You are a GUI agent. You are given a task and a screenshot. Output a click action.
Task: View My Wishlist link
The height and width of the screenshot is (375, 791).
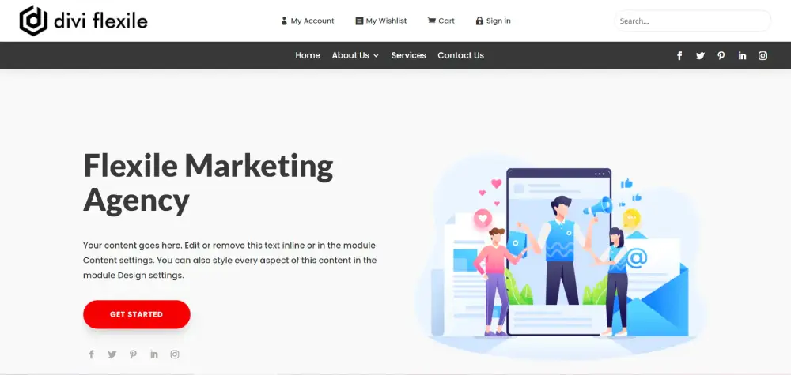381,21
